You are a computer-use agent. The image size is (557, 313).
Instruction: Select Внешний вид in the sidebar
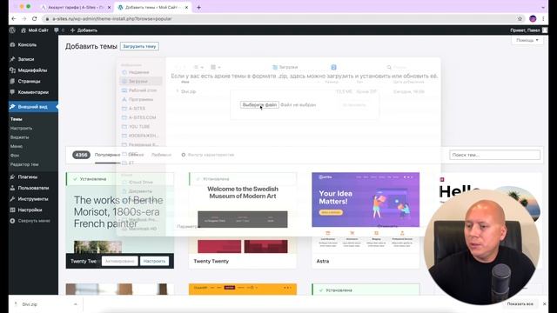[x=33, y=106]
